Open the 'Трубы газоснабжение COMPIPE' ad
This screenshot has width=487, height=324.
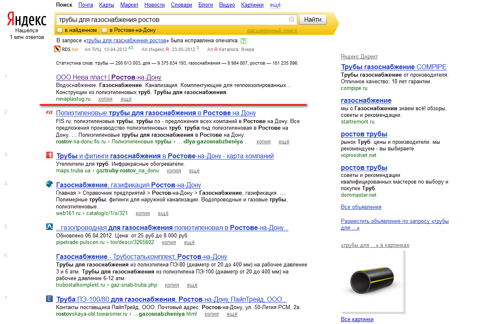[x=394, y=67]
